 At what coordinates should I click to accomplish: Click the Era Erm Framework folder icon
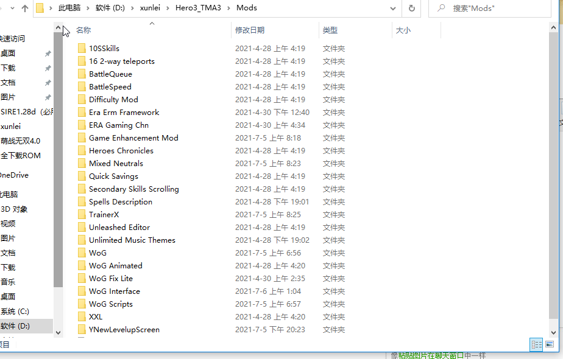point(82,112)
